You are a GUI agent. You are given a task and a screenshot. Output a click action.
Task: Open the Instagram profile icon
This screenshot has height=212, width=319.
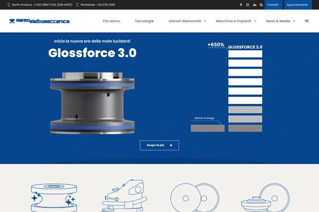248,5
